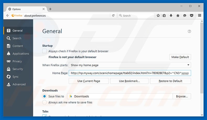Close the Options tab
The height and width of the screenshot is (120, 207).
43,9
